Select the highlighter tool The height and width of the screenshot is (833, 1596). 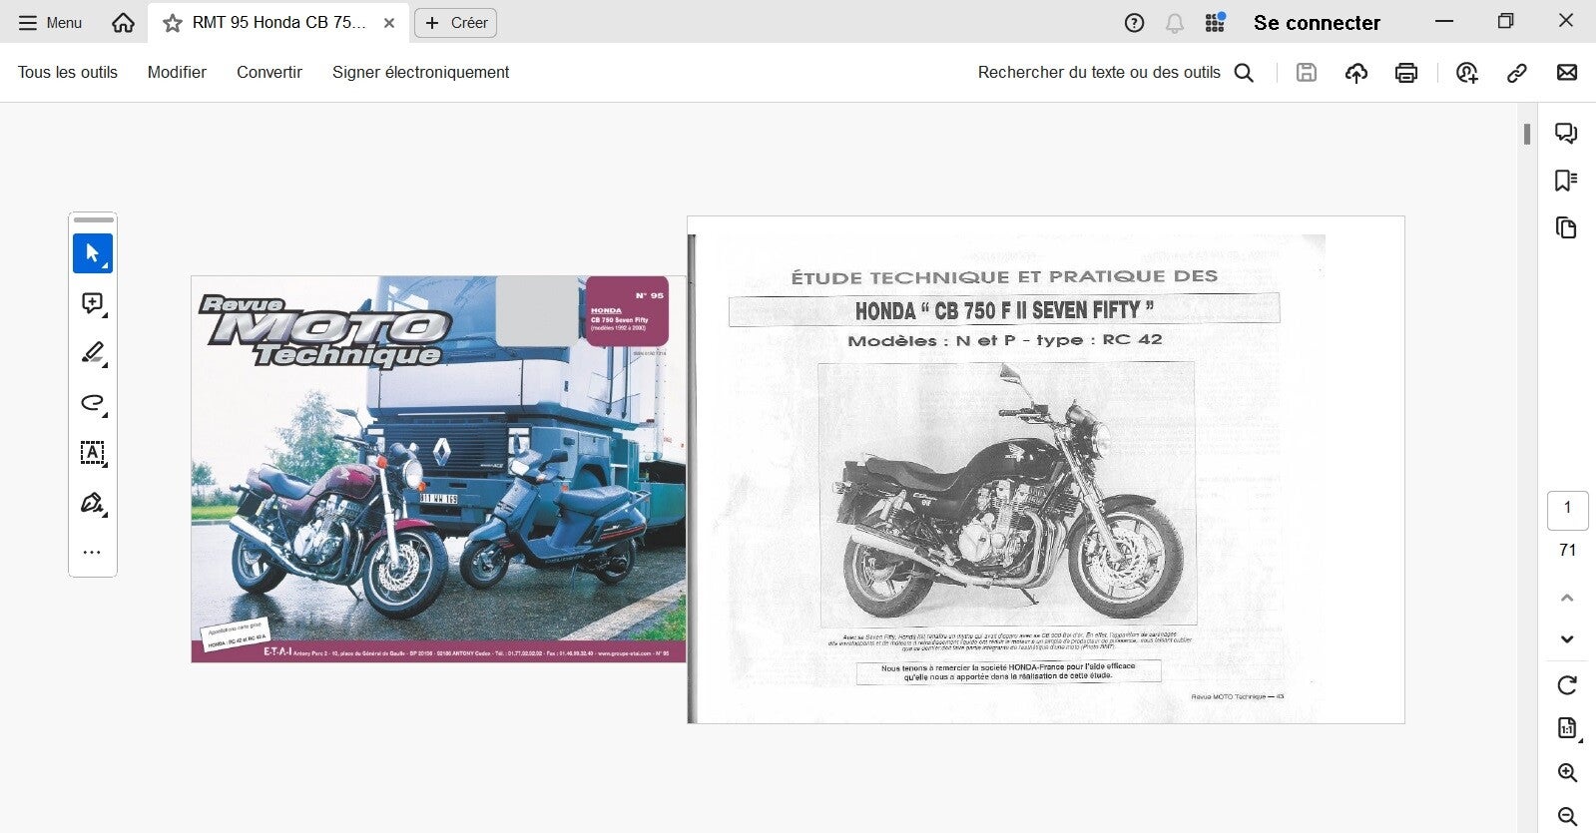[x=93, y=353]
